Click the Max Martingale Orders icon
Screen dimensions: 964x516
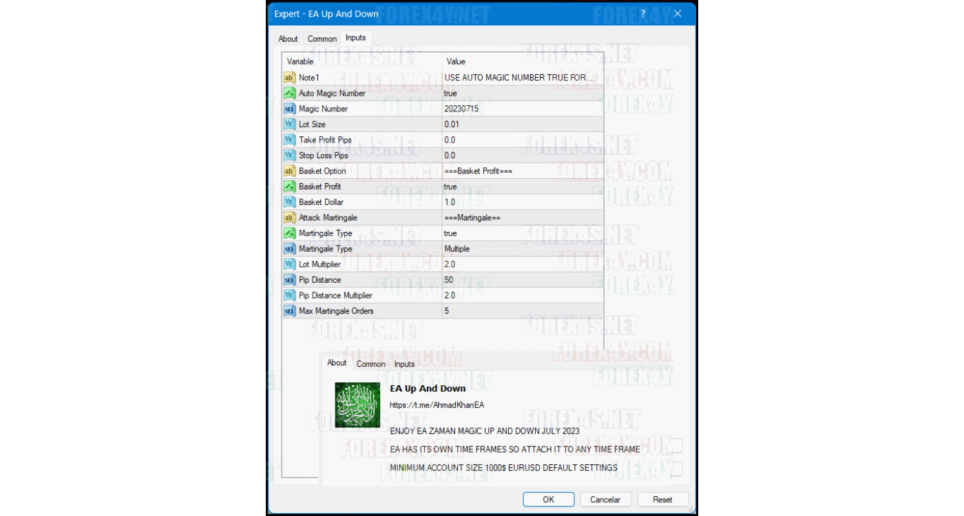pos(289,311)
